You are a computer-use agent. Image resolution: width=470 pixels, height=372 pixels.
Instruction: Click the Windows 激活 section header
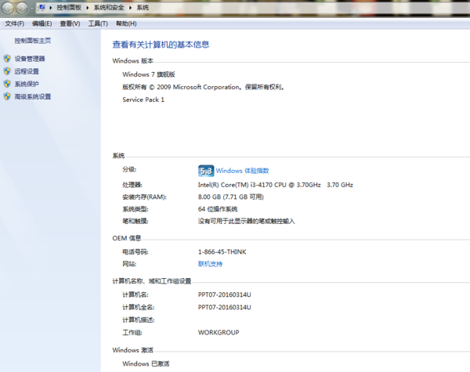(x=133, y=350)
